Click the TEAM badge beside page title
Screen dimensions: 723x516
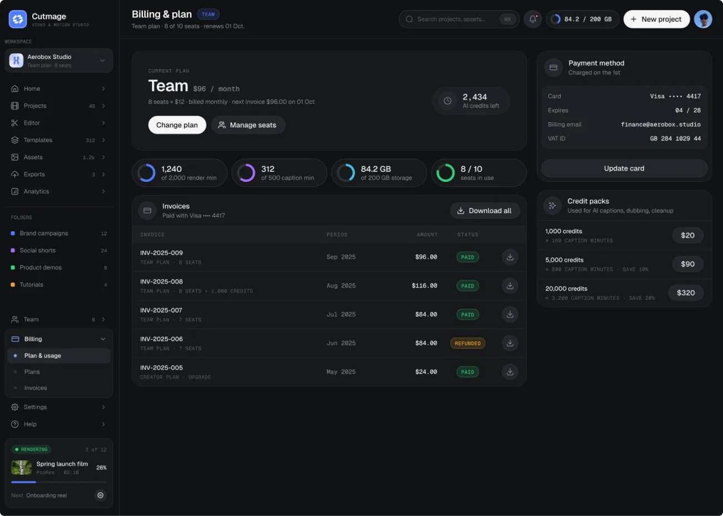[208, 14]
